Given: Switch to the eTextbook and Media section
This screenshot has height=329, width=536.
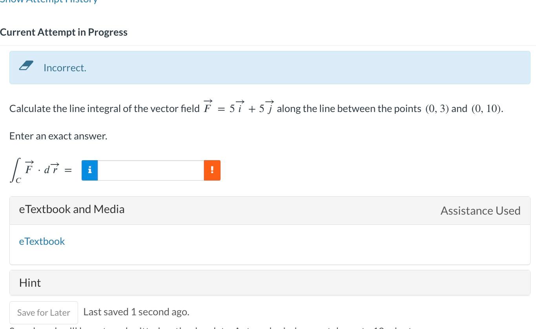Looking at the screenshot, I should 72,209.
